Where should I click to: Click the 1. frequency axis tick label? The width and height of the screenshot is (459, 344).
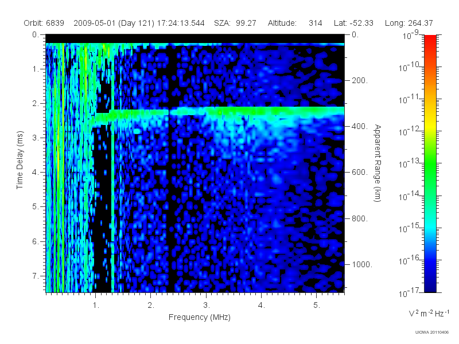(96, 306)
